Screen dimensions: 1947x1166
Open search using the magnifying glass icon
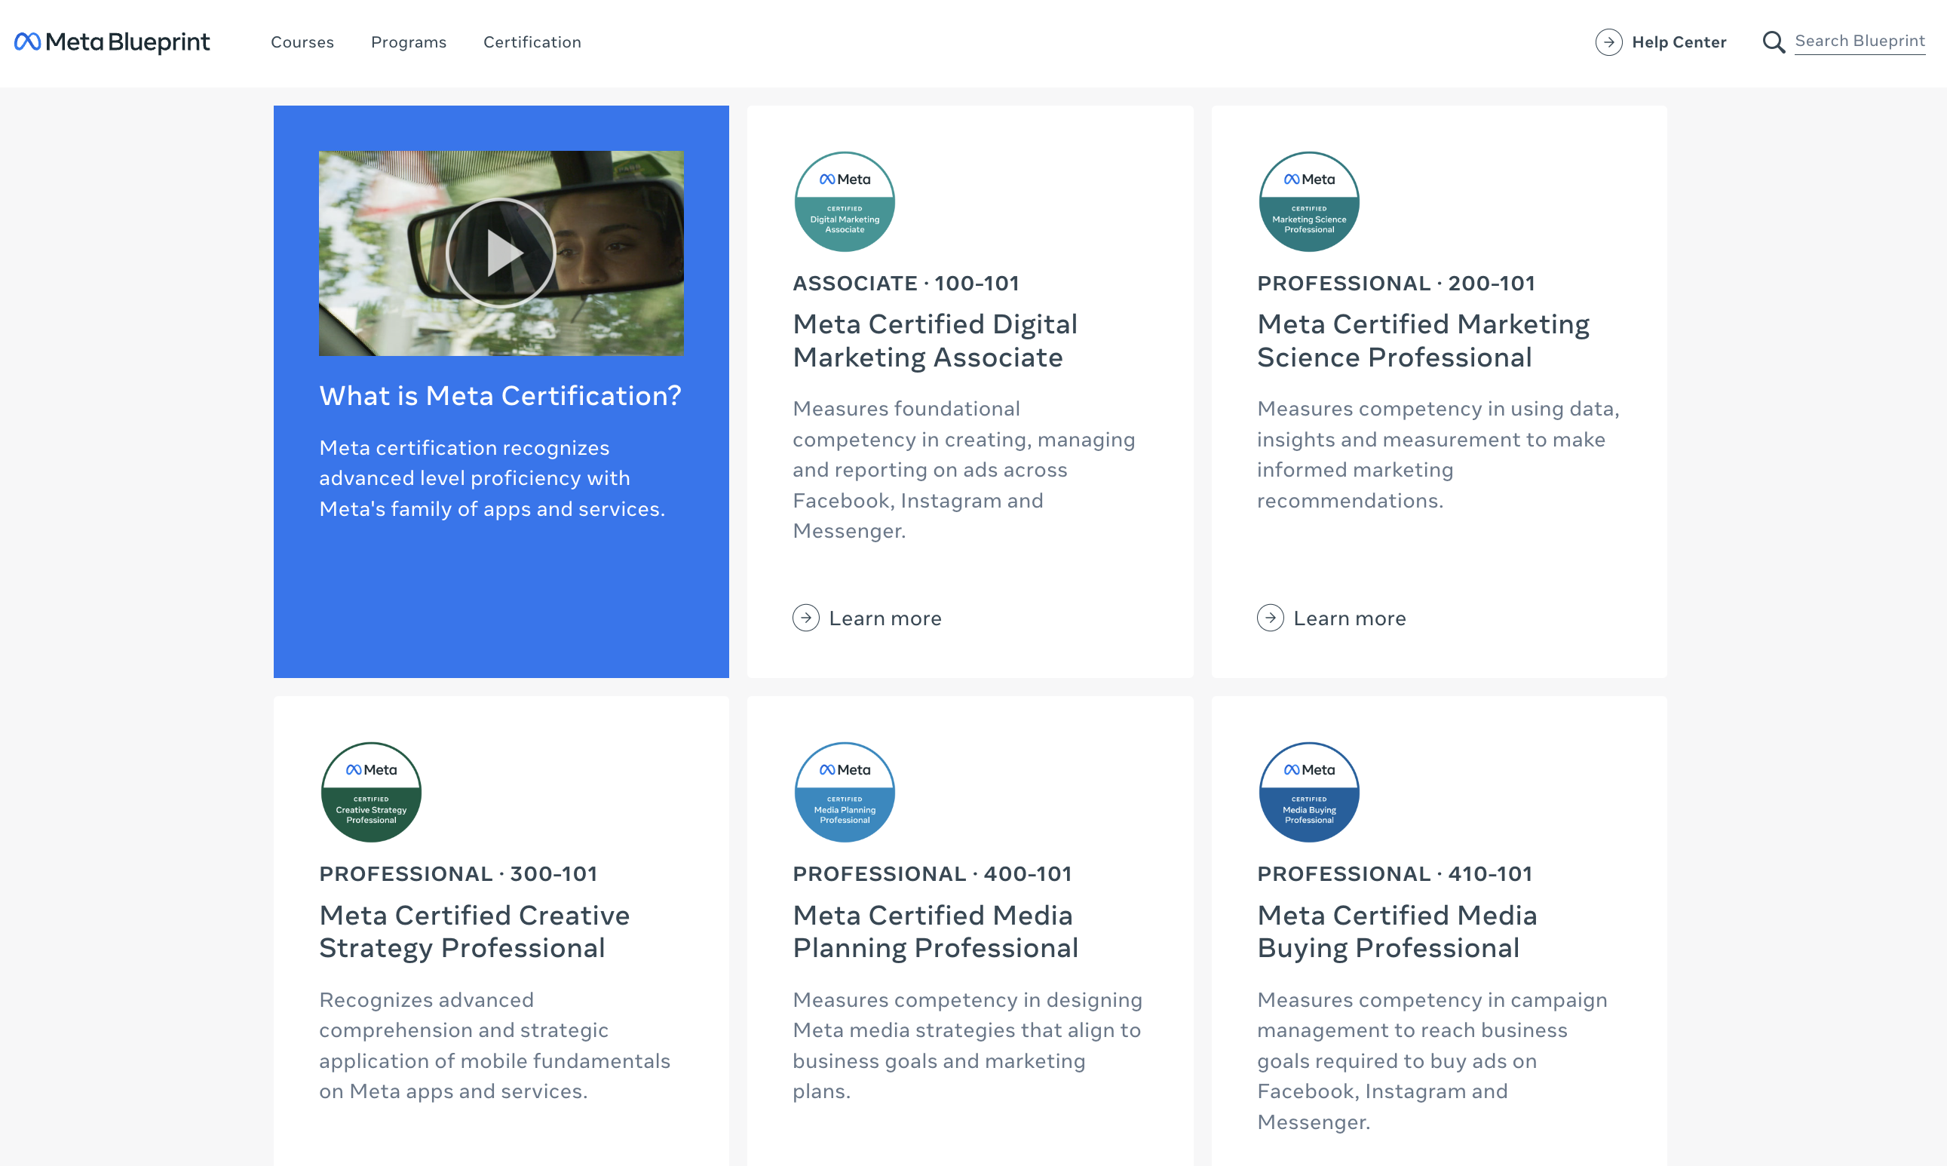[x=1774, y=41]
